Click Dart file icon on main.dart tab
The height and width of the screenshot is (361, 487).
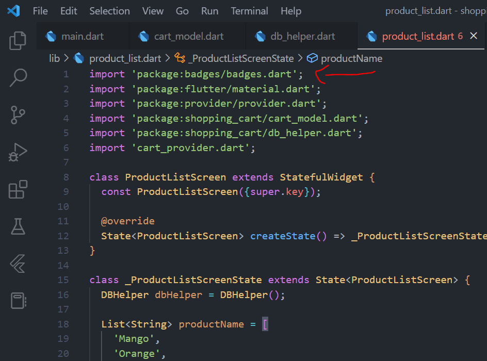click(51, 36)
